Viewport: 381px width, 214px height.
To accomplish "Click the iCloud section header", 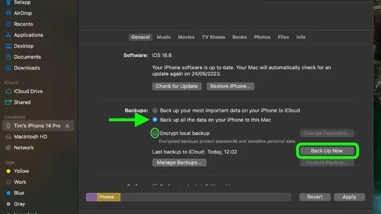I will (11, 83).
